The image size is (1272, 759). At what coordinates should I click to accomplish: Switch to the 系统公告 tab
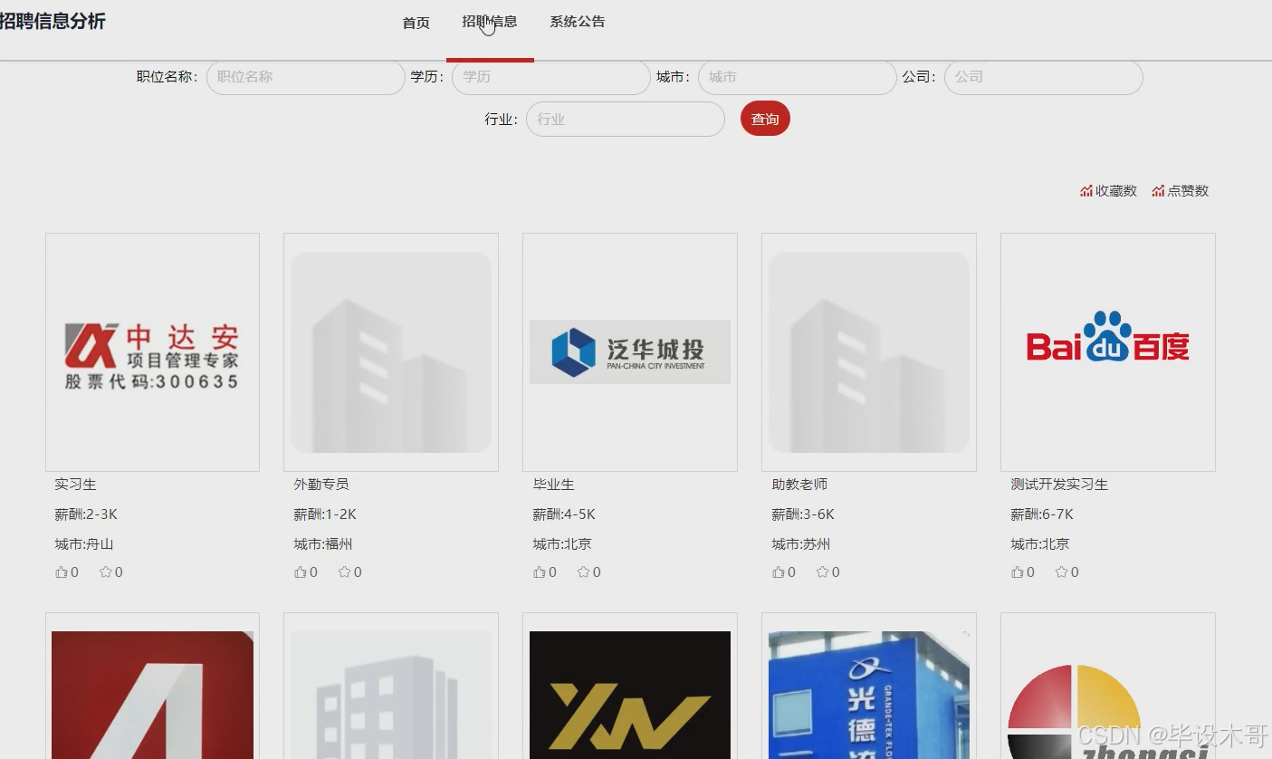[x=578, y=22]
